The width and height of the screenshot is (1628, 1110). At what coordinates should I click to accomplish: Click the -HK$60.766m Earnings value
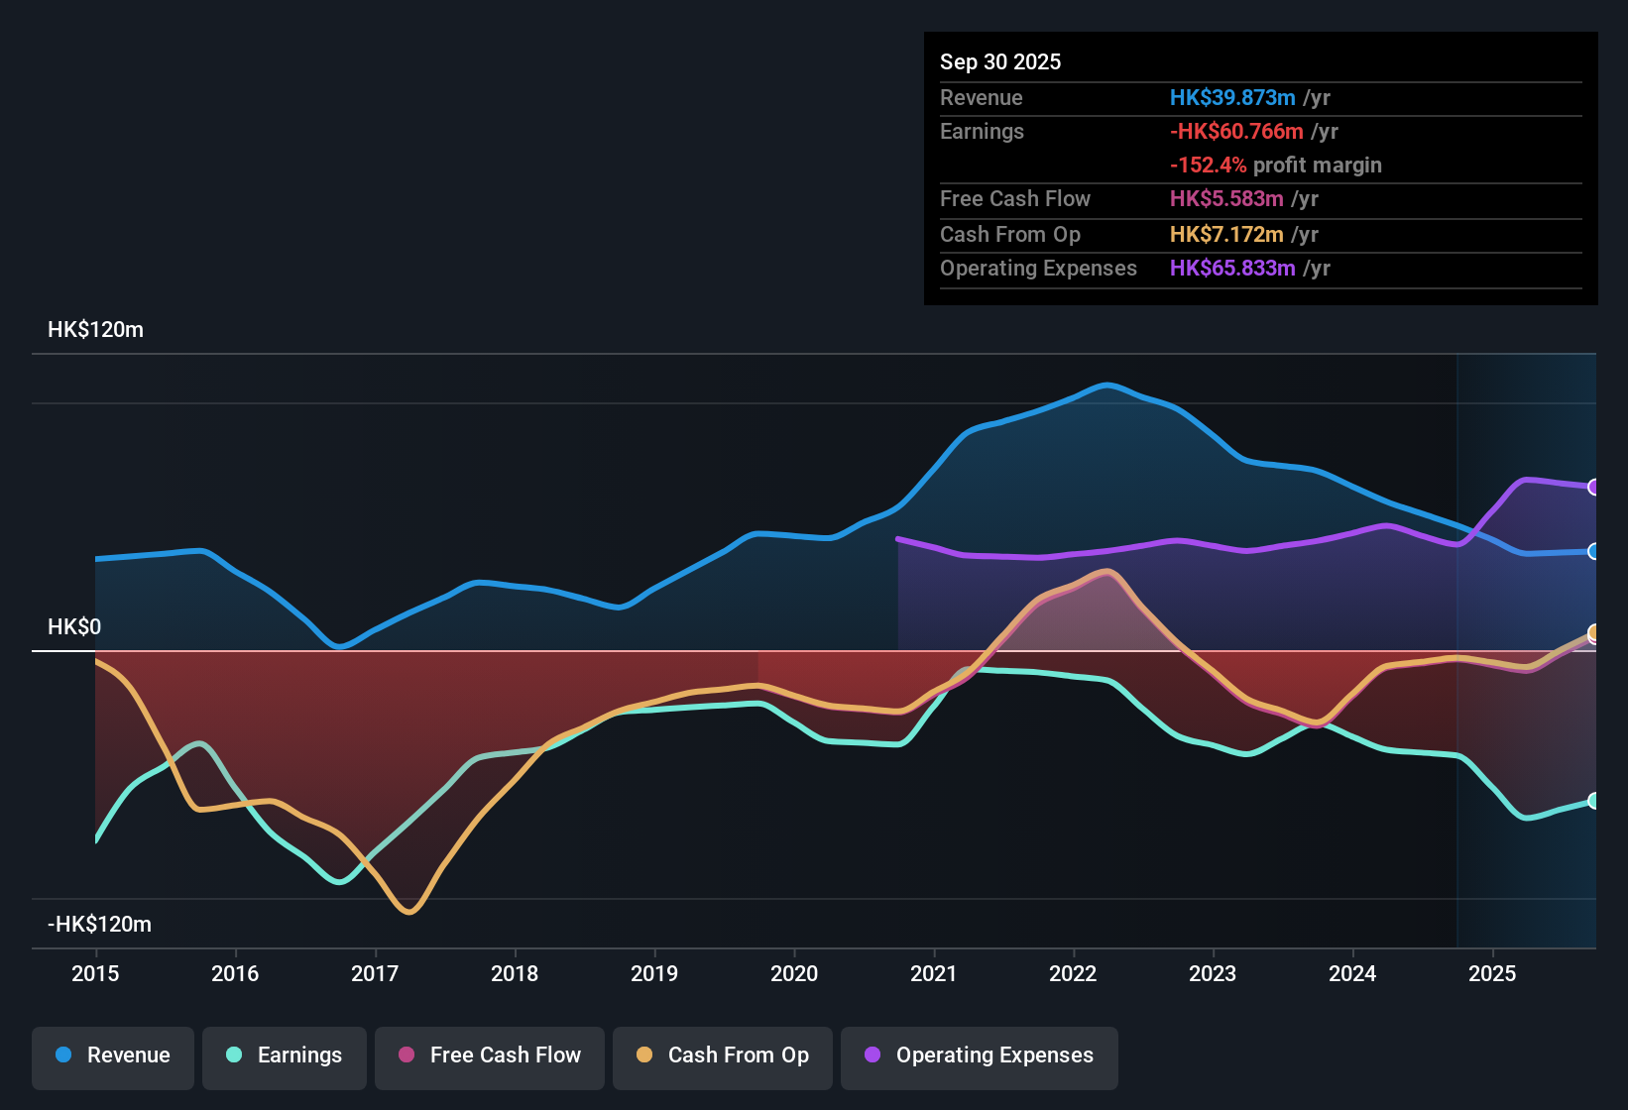pyautogui.click(x=1237, y=131)
